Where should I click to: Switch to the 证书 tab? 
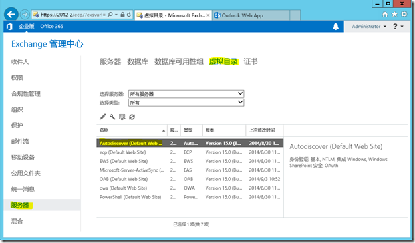point(251,61)
